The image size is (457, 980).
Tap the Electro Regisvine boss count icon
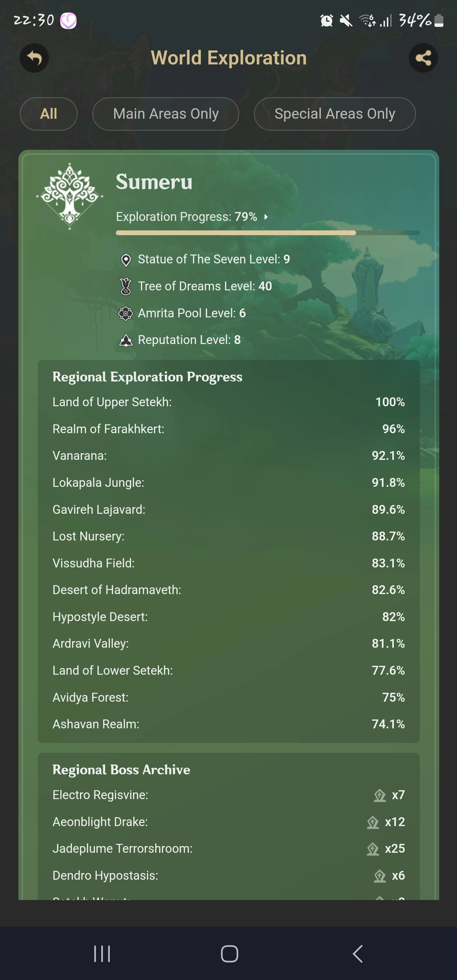(x=379, y=795)
